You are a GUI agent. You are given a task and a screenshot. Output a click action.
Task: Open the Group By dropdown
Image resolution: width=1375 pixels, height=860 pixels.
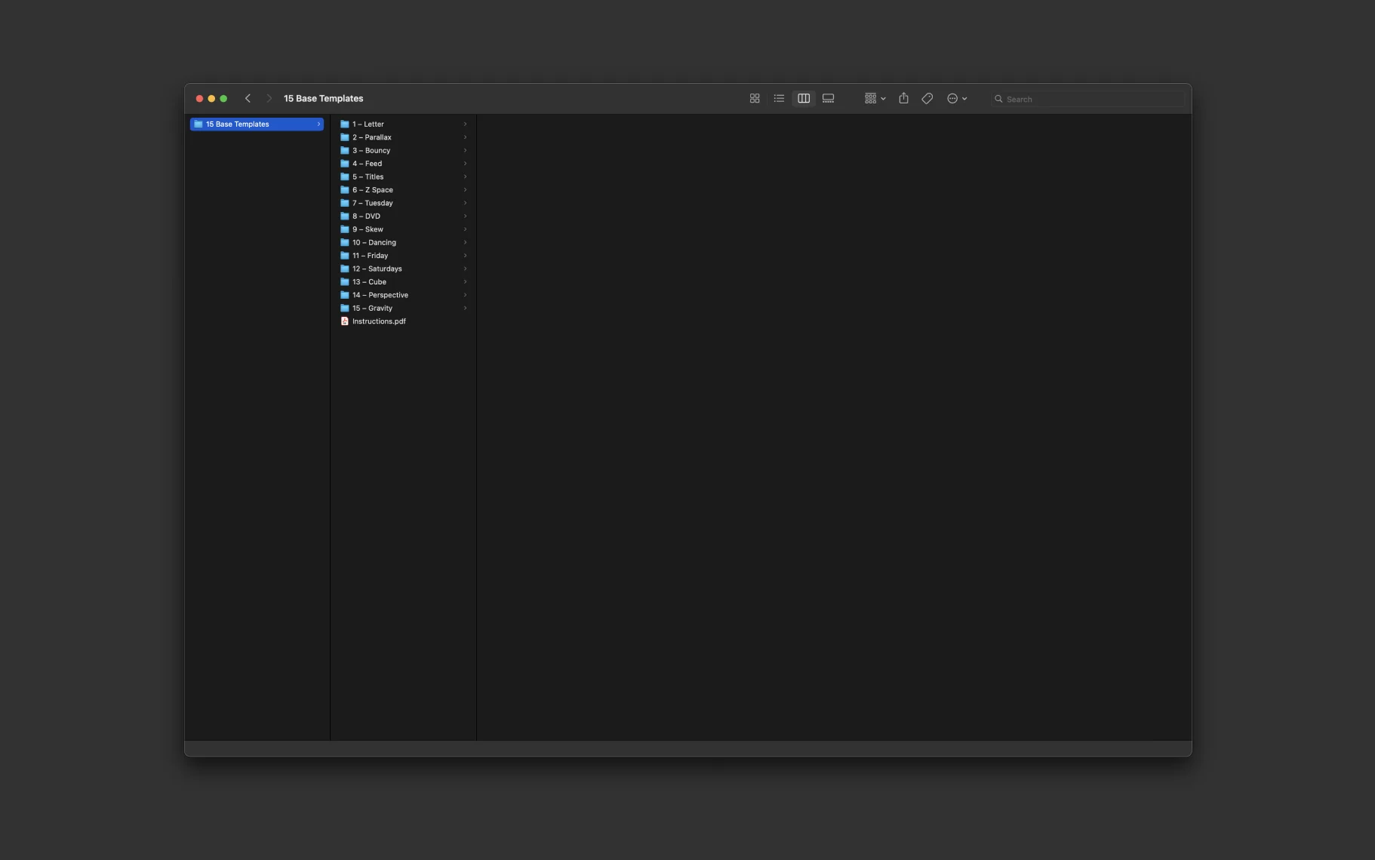point(875,99)
